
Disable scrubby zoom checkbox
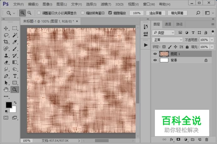[x=110, y=13]
